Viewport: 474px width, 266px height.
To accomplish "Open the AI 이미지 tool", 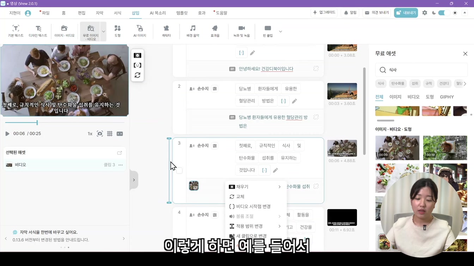I will (x=140, y=31).
